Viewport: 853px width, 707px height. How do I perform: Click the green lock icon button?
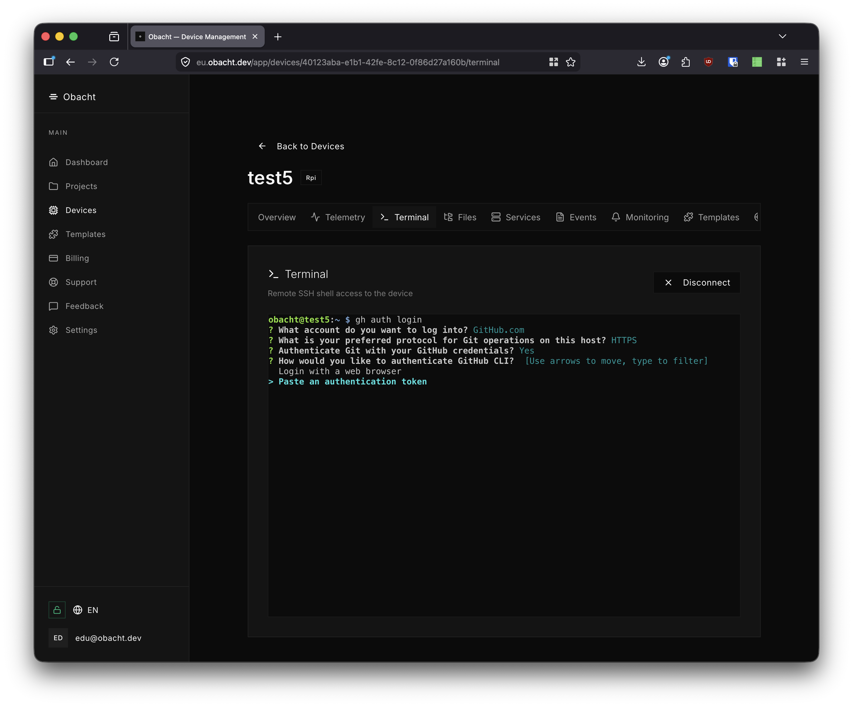[x=57, y=610]
